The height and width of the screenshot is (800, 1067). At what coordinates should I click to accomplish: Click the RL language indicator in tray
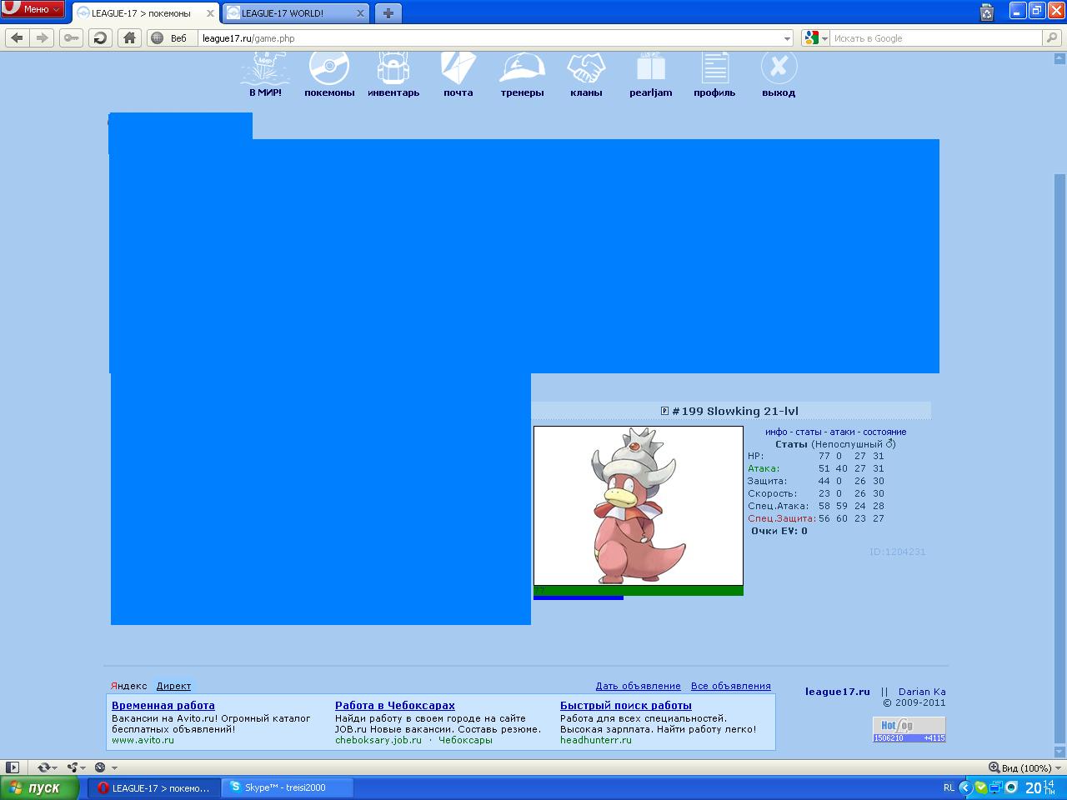pyautogui.click(x=949, y=787)
